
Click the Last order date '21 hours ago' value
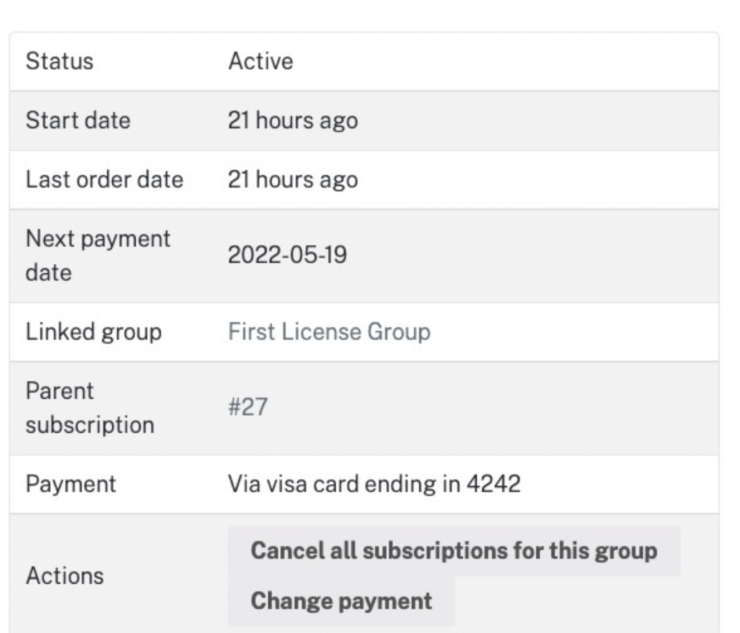[293, 180]
